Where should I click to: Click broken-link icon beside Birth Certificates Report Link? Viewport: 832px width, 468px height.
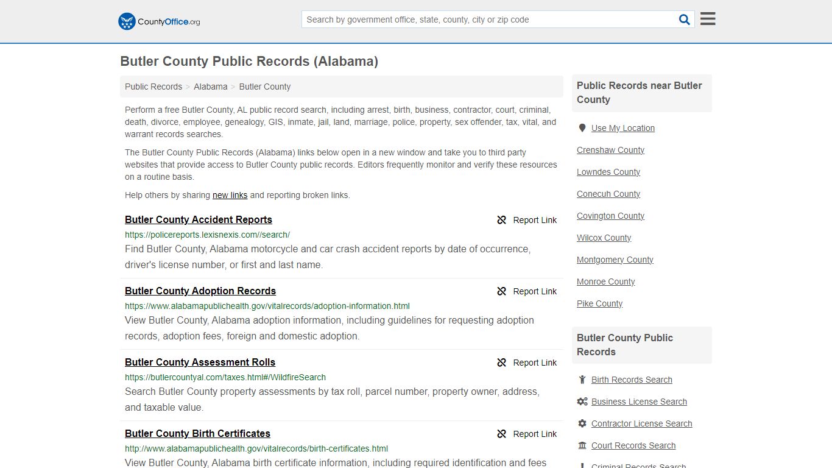coord(501,434)
